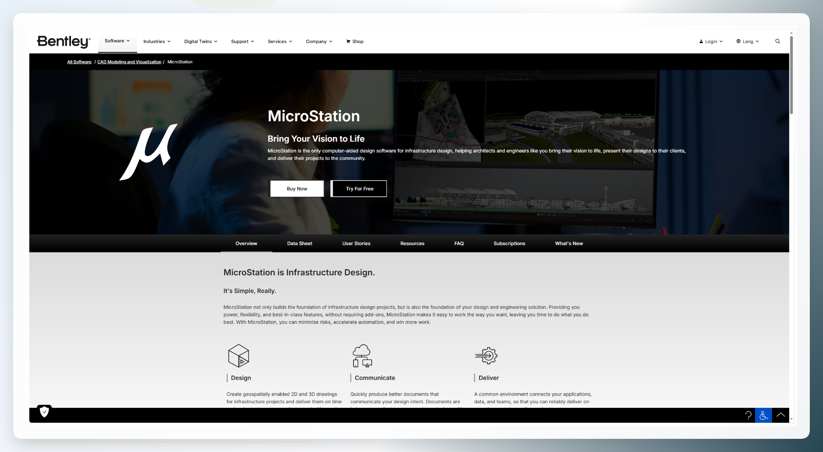823x452 pixels.
Task: Follow the All Software breadcrumb link
Action: [79, 62]
